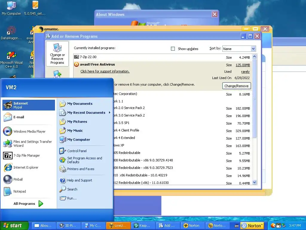Click the orange avast tray icon

273,226
